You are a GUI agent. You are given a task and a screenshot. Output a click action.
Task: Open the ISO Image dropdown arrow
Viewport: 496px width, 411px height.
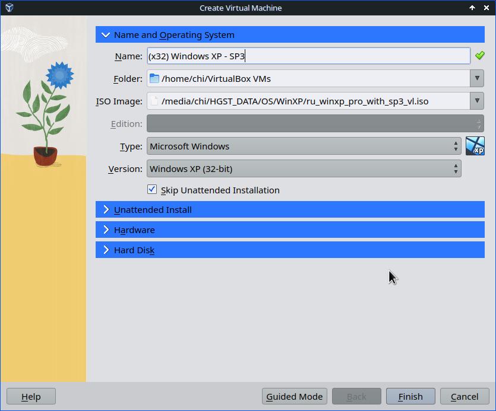477,101
